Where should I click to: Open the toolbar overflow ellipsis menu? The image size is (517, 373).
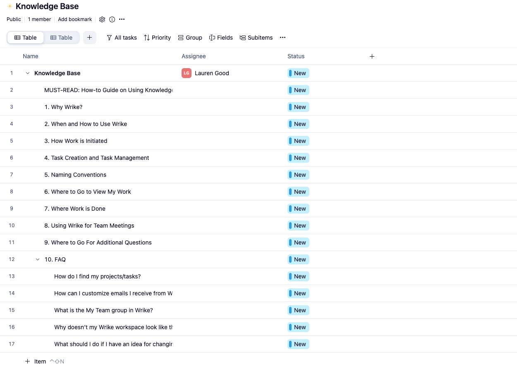[x=282, y=38]
